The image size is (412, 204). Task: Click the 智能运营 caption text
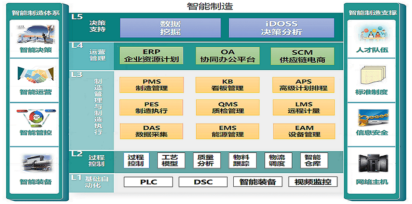36,92
